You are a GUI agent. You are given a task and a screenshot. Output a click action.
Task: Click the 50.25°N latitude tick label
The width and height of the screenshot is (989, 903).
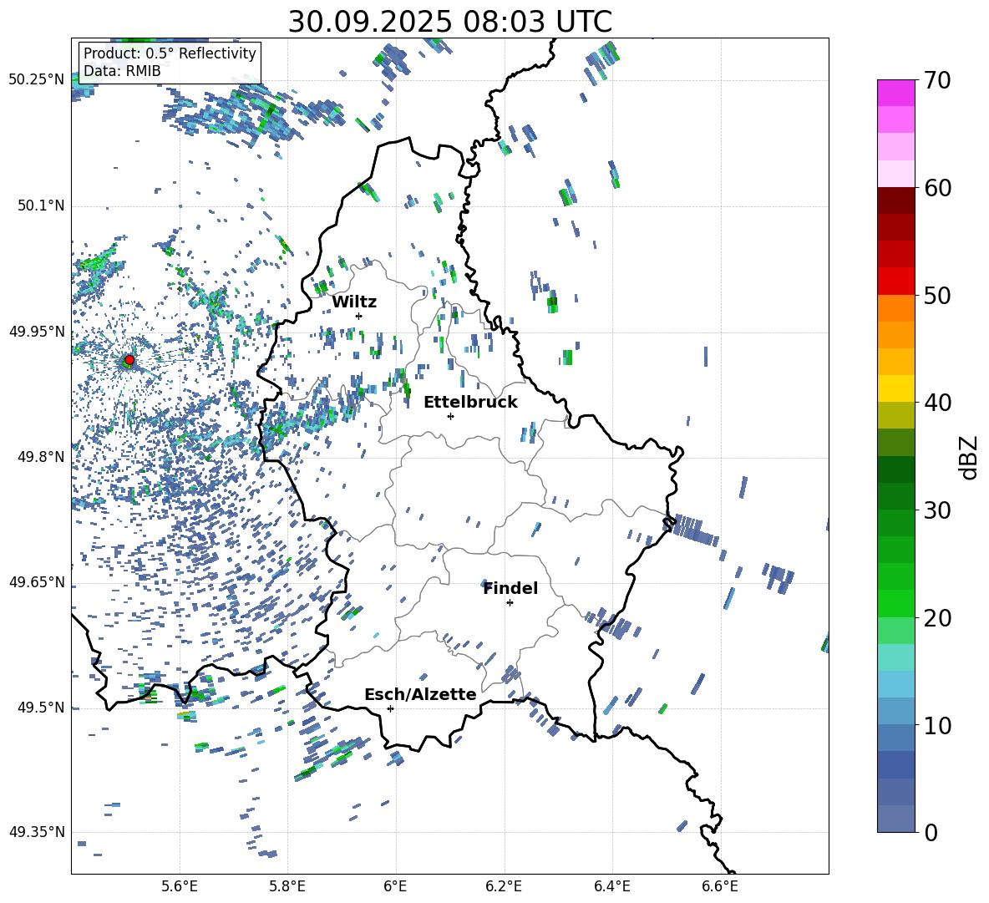coord(37,80)
